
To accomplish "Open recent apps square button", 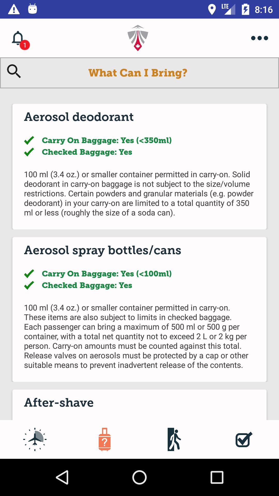I will [x=217, y=477].
